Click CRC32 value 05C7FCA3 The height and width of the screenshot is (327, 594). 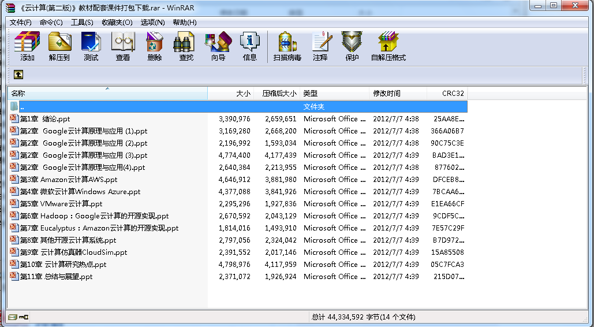447,265
